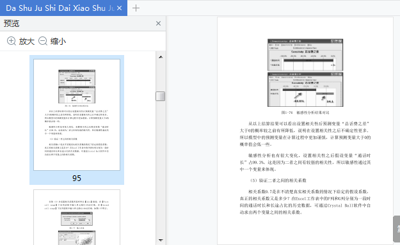Open the thumbnail below page 95
This screenshot has width=400, height=245.
click(x=77, y=217)
